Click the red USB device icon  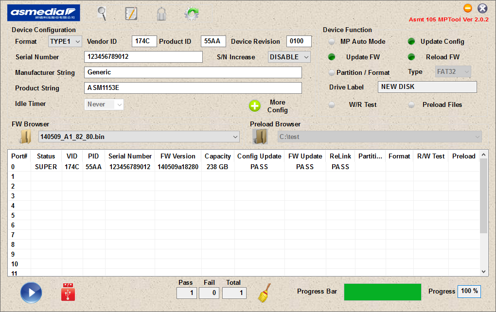coord(68,292)
